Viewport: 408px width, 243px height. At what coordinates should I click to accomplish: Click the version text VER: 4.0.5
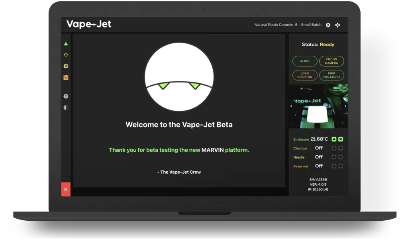(x=318, y=184)
